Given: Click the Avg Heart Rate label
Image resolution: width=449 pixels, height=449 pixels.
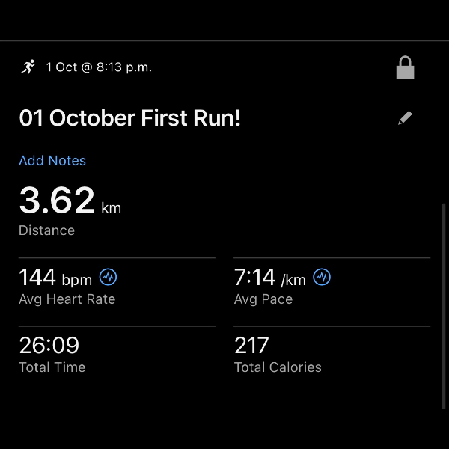Looking at the screenshot, I should point(67,299).
